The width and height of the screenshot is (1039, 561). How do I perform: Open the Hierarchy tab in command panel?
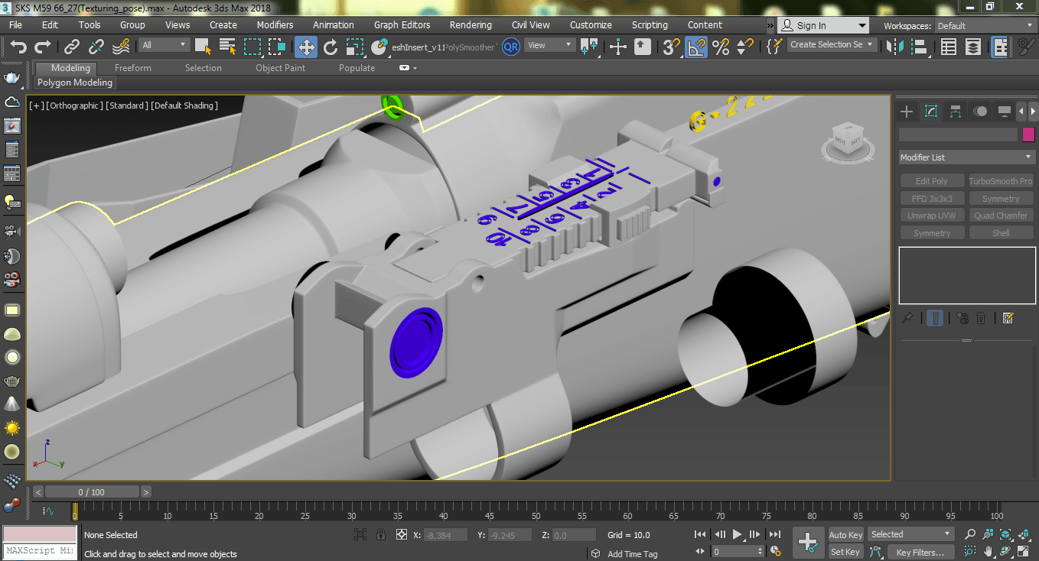pos(956,112)
